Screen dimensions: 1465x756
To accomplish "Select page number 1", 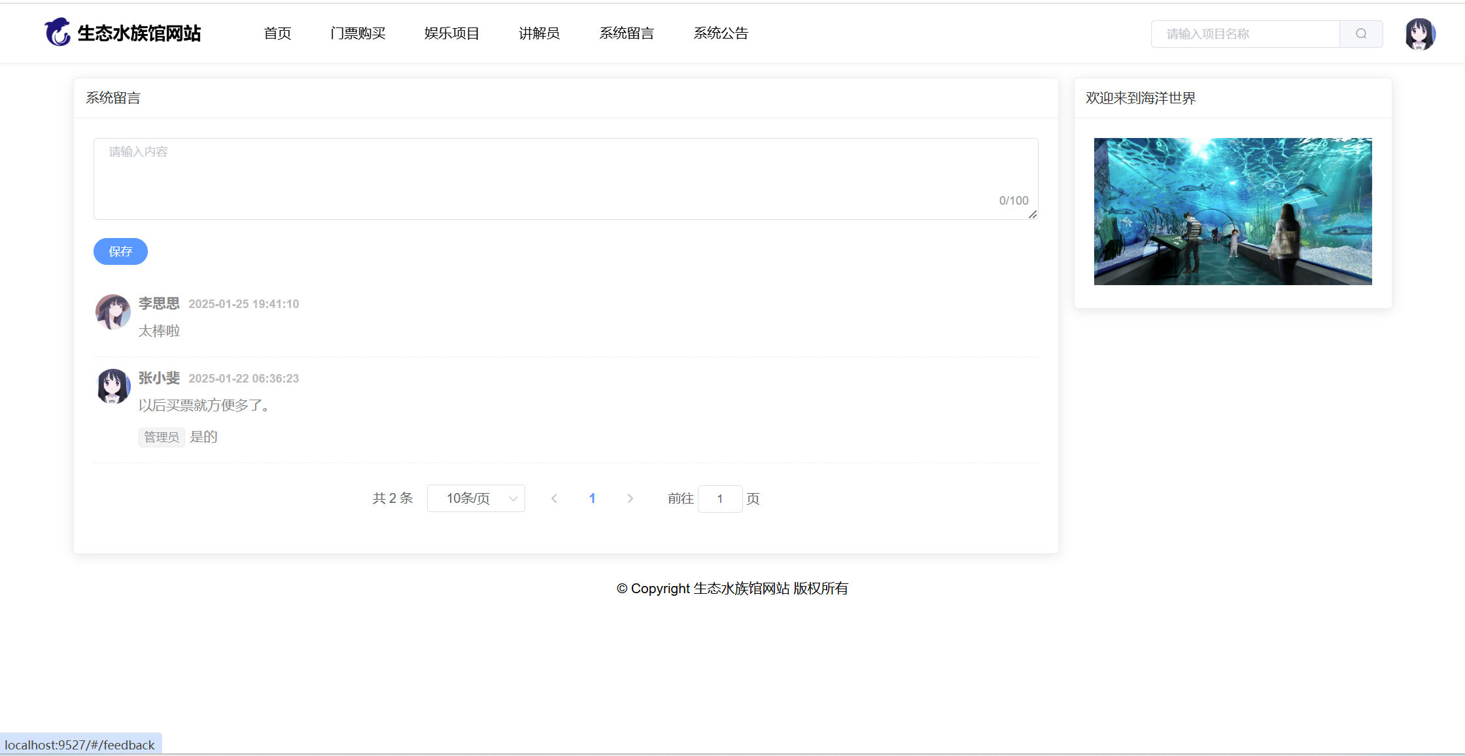I will pos(592,498).
